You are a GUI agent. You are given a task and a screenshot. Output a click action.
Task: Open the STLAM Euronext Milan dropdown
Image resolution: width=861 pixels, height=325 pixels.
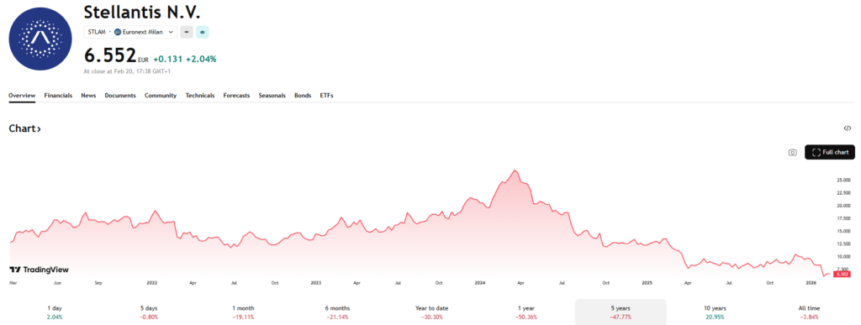[130, 33]
